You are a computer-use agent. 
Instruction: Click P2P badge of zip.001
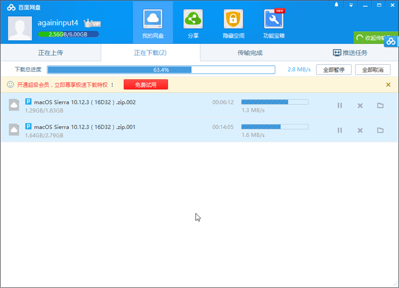28,126
